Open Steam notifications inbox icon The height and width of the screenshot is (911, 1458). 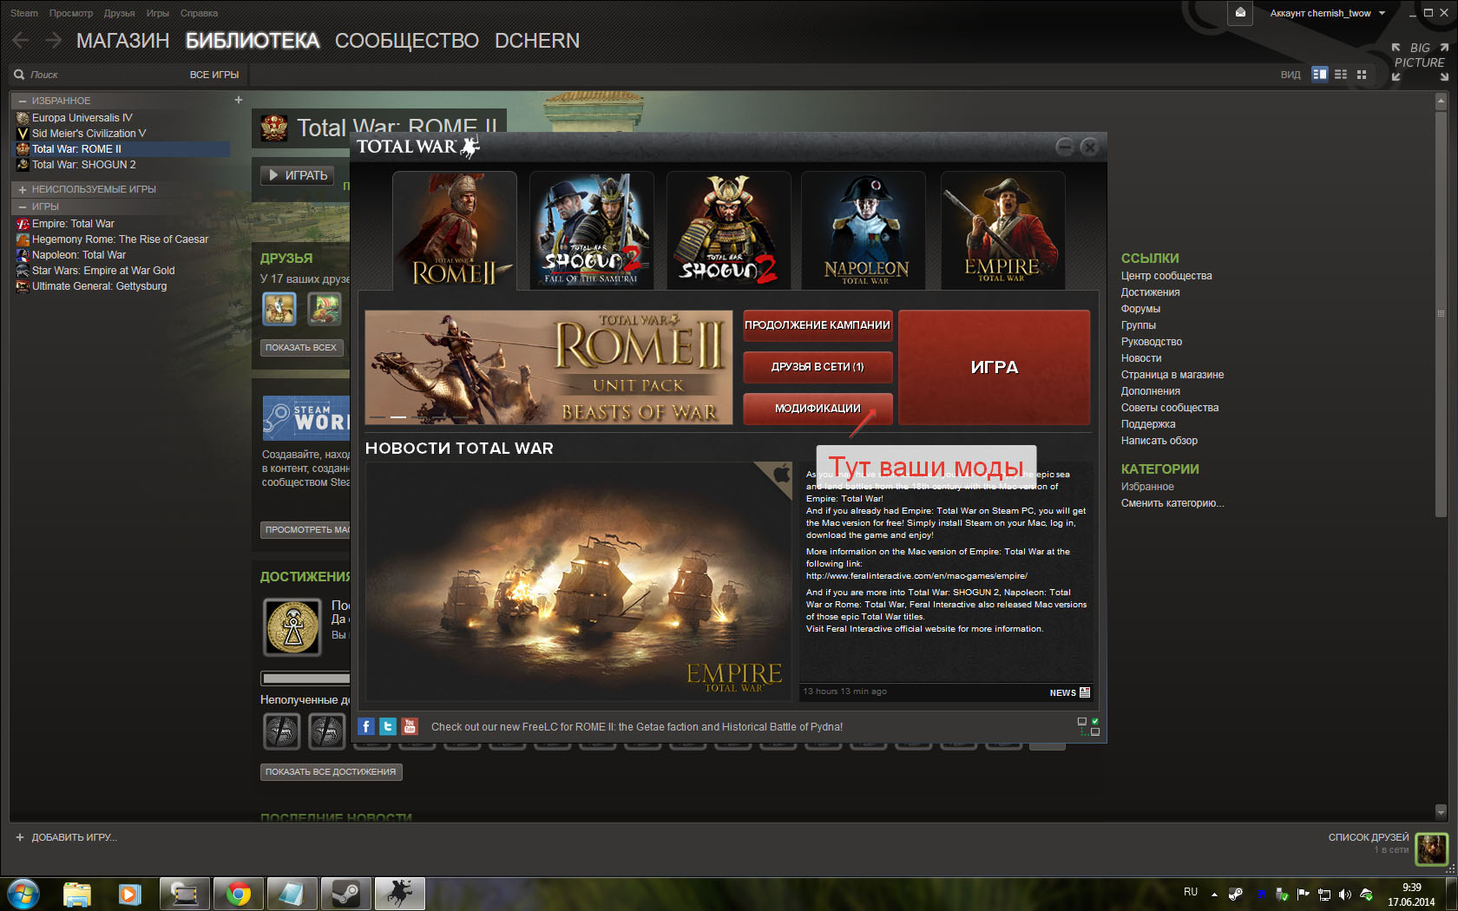pyautogui.click(x=1240, y=13)
